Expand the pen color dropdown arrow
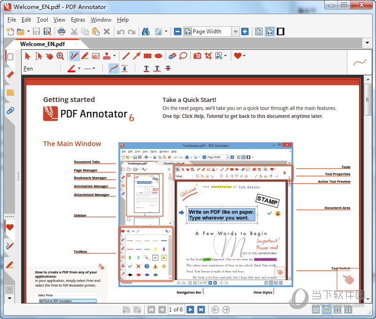 (79, 69)
